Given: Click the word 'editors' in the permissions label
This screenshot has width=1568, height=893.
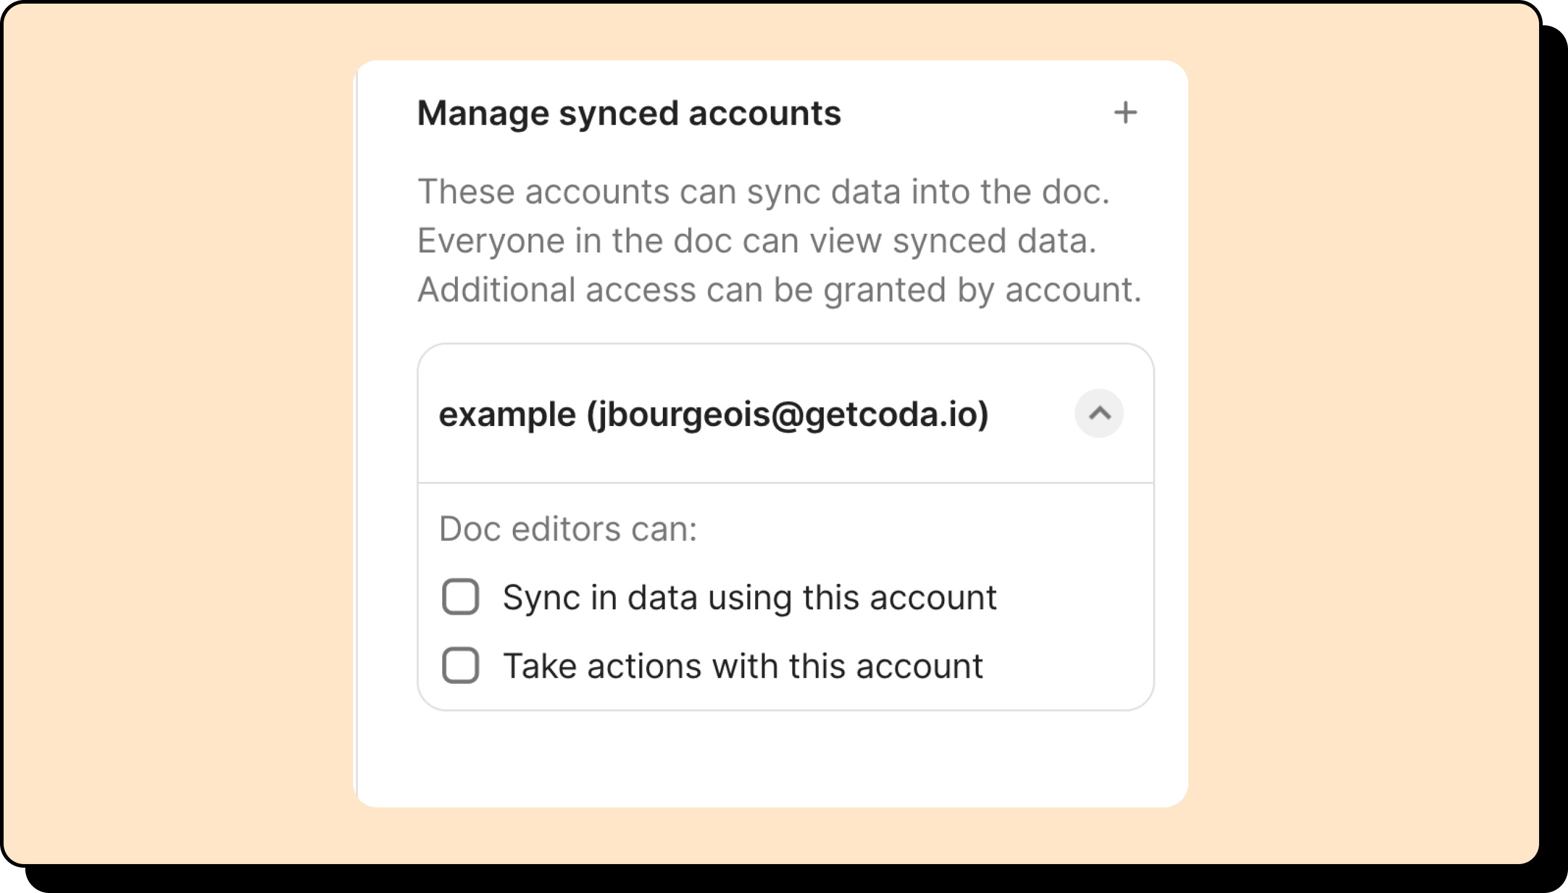Looking at the screenshot, I should click(x=565, y=528).
